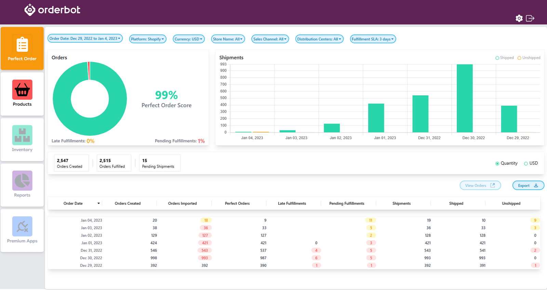
Task: Open Products via the basket icon
Action: pos(22,89)
